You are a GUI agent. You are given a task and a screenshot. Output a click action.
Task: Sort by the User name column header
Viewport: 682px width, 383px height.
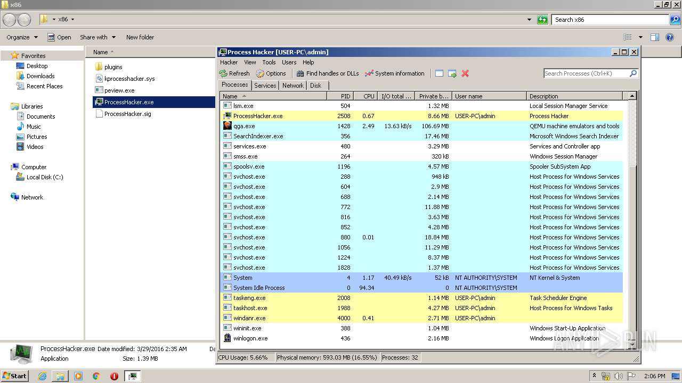[490, 96]
